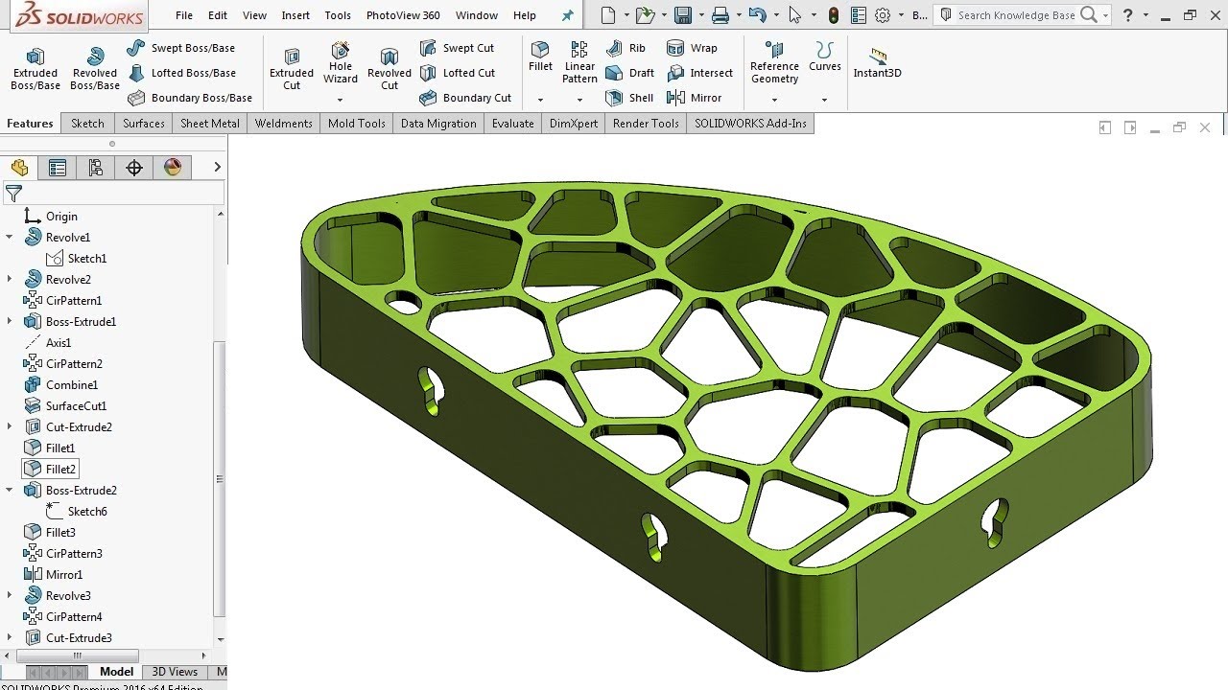Open the Insert menu
The width and height of the screenshot is (1228, 690).
coord(295,15)
